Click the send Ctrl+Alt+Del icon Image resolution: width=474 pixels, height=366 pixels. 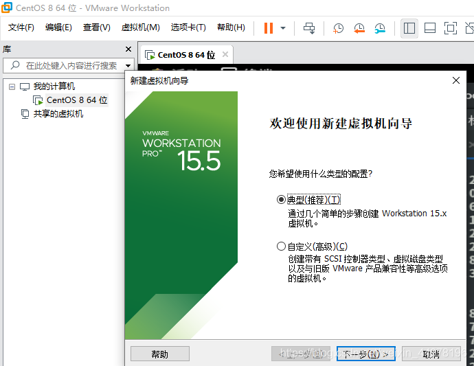tap(309, 28)
